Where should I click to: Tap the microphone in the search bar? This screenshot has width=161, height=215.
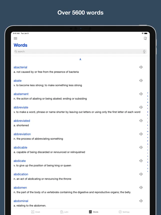tap(144, 52)
